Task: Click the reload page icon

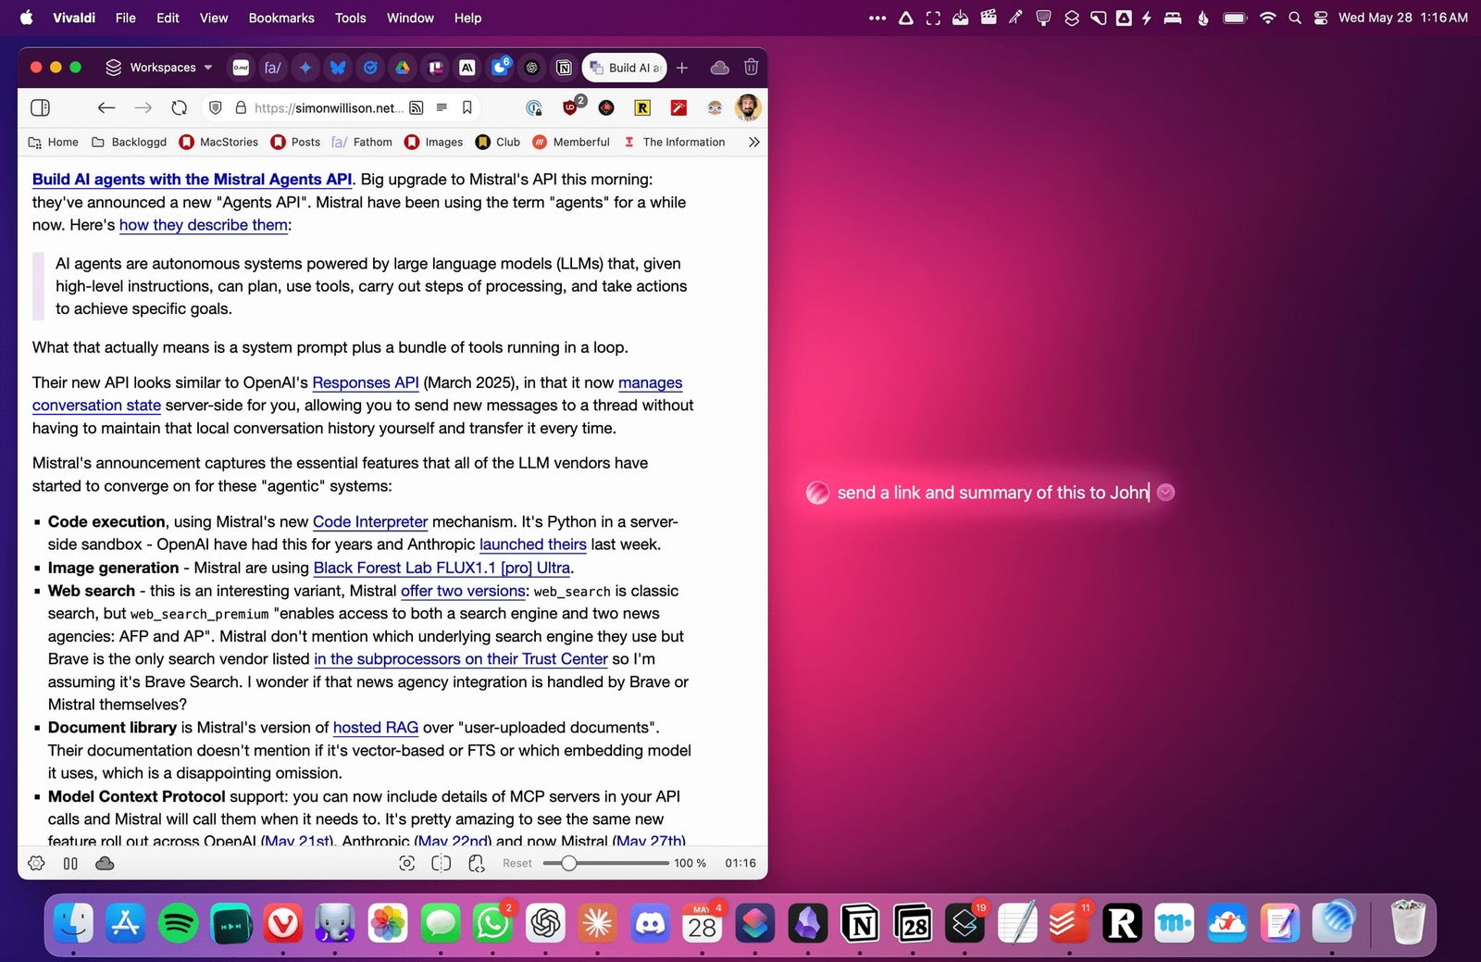Action: [x=180, y=107]
